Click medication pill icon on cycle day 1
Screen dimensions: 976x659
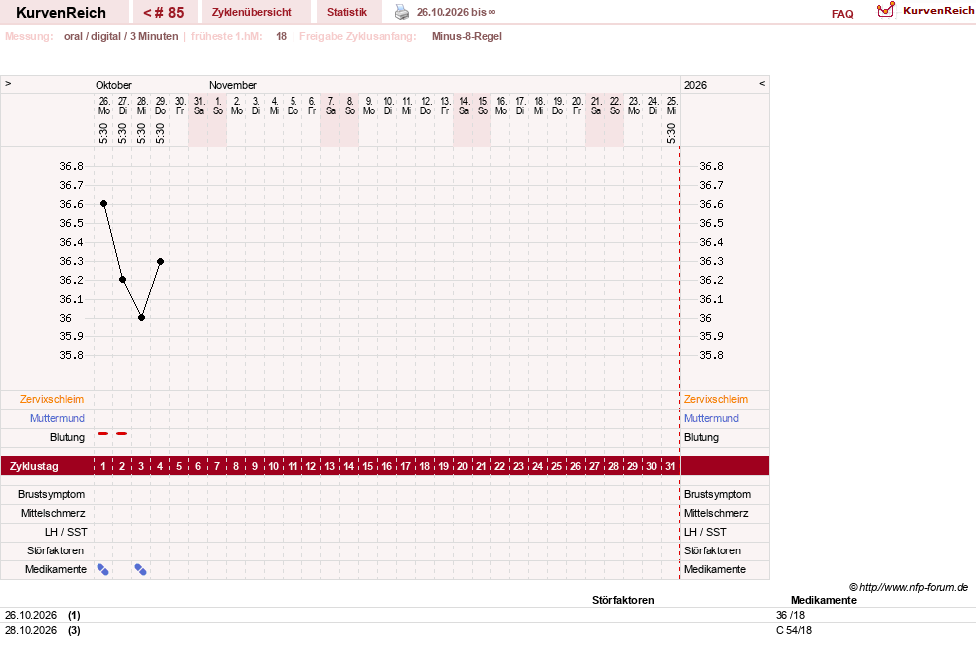coord(103,570)
